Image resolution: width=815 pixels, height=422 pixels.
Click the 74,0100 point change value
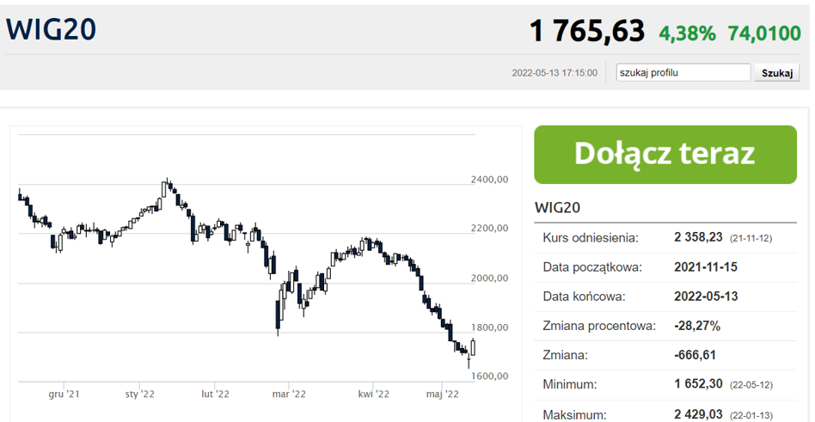764,34
